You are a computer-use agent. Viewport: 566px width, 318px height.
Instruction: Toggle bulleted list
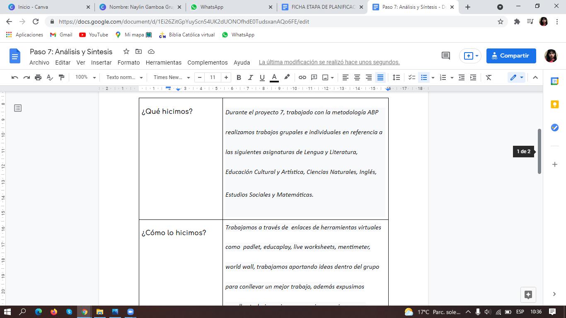click(424, 77)
